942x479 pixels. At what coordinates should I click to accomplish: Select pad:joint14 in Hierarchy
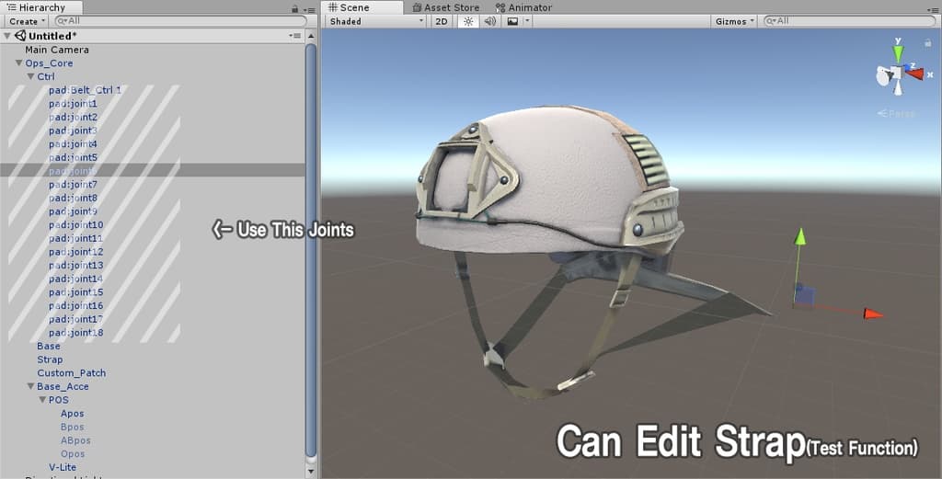tap(75, 279)
